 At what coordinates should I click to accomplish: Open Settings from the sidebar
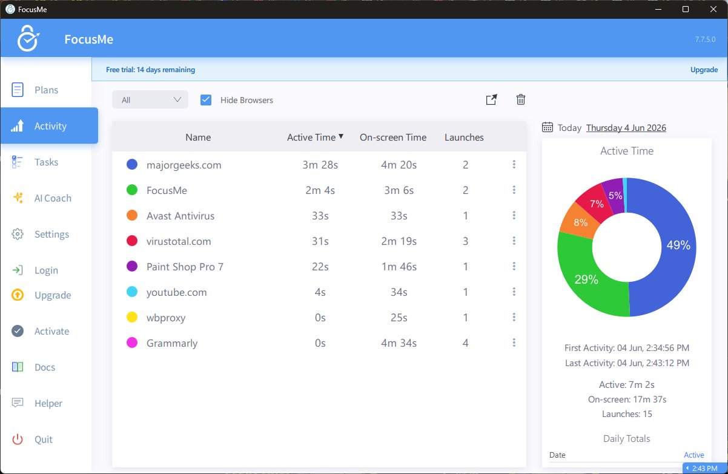click(x=49, y=234)
